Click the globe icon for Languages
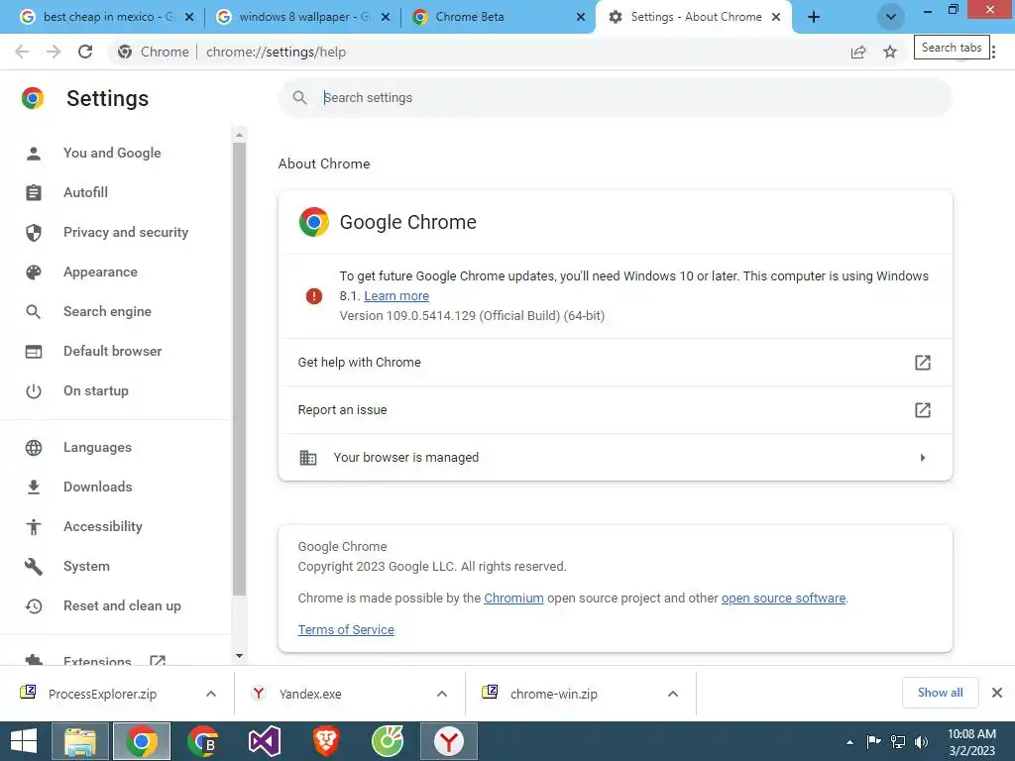1015x761 pixels. tap(34, 448)
